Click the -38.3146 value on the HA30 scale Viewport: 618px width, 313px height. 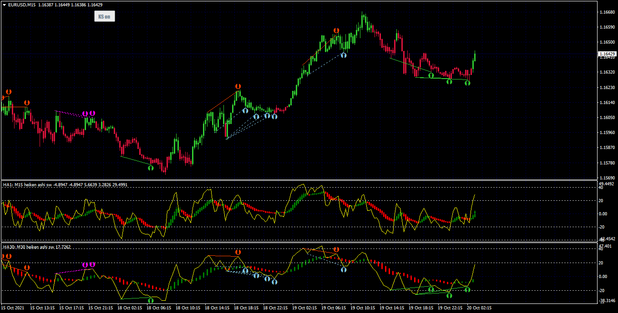coord(607,300)
